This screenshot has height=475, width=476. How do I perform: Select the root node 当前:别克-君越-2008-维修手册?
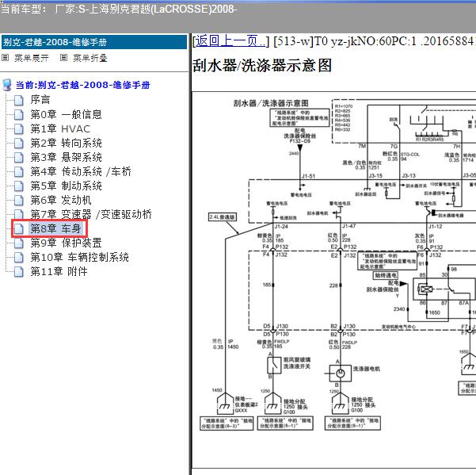[x=83, y=85]
